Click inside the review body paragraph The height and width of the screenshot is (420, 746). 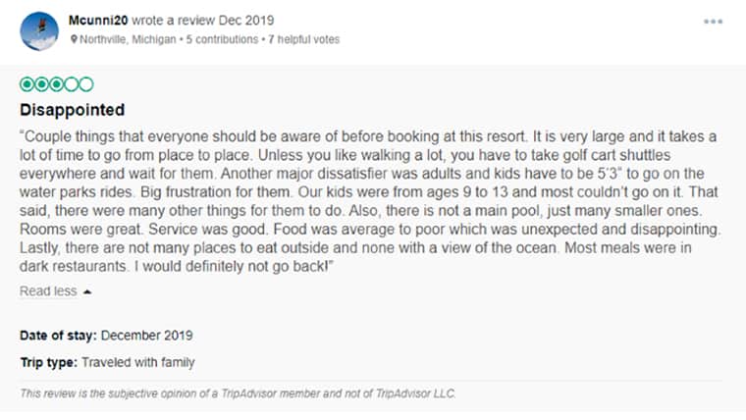tap(370, 201)
